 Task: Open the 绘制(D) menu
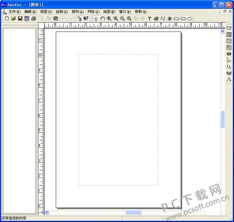point(62,12)
